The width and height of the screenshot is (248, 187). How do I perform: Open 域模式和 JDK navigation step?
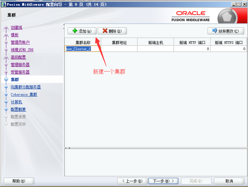pyautogui.click(x=22, y=50)
